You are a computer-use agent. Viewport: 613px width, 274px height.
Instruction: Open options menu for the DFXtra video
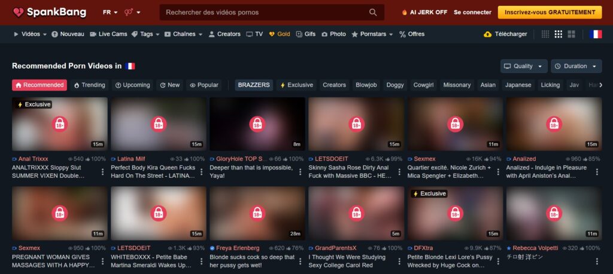498,261
